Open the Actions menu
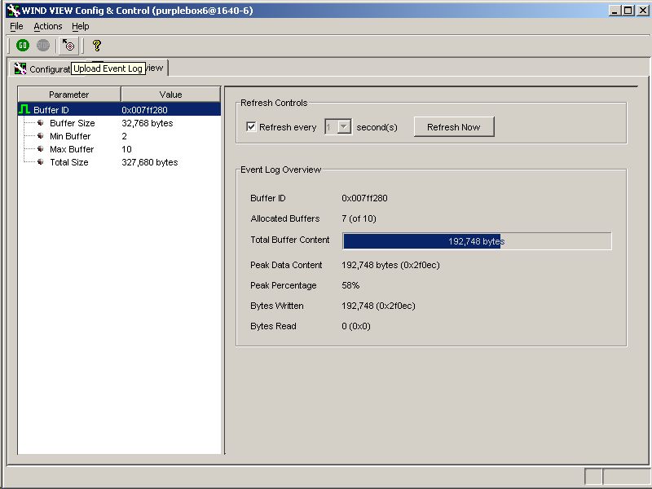The width and height of the screenshot is (652, 489). pos(47,26)
